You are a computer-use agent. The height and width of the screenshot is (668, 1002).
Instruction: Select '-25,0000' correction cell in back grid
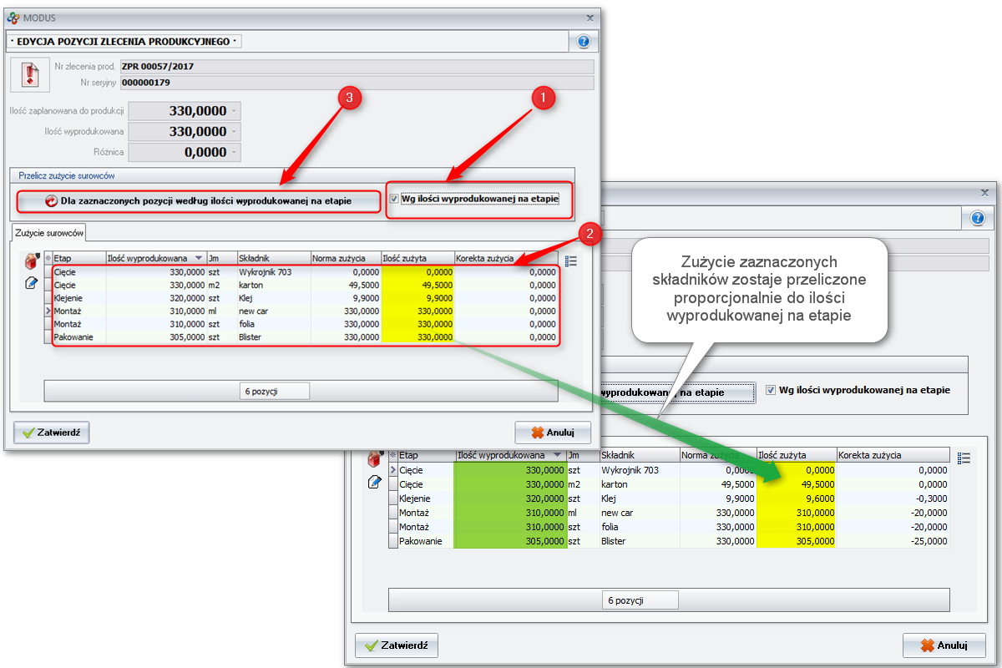[893, 541]
